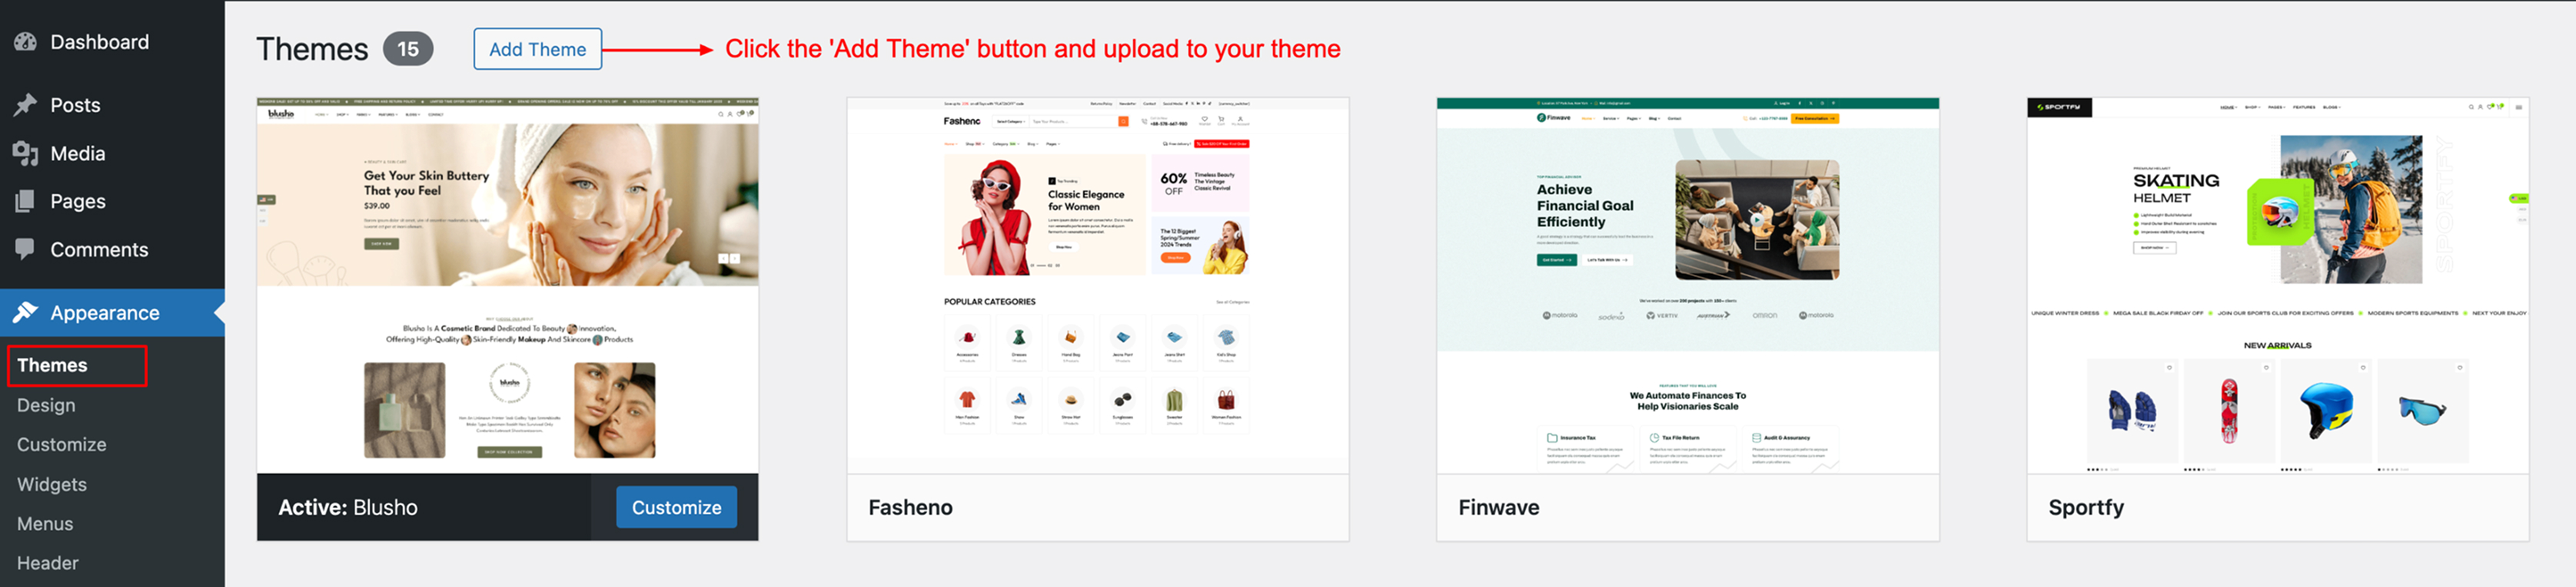This screenshot has width=2576, height=587.
Task: Click the Fasheno theme name label
Action: (x=911, y=507)
